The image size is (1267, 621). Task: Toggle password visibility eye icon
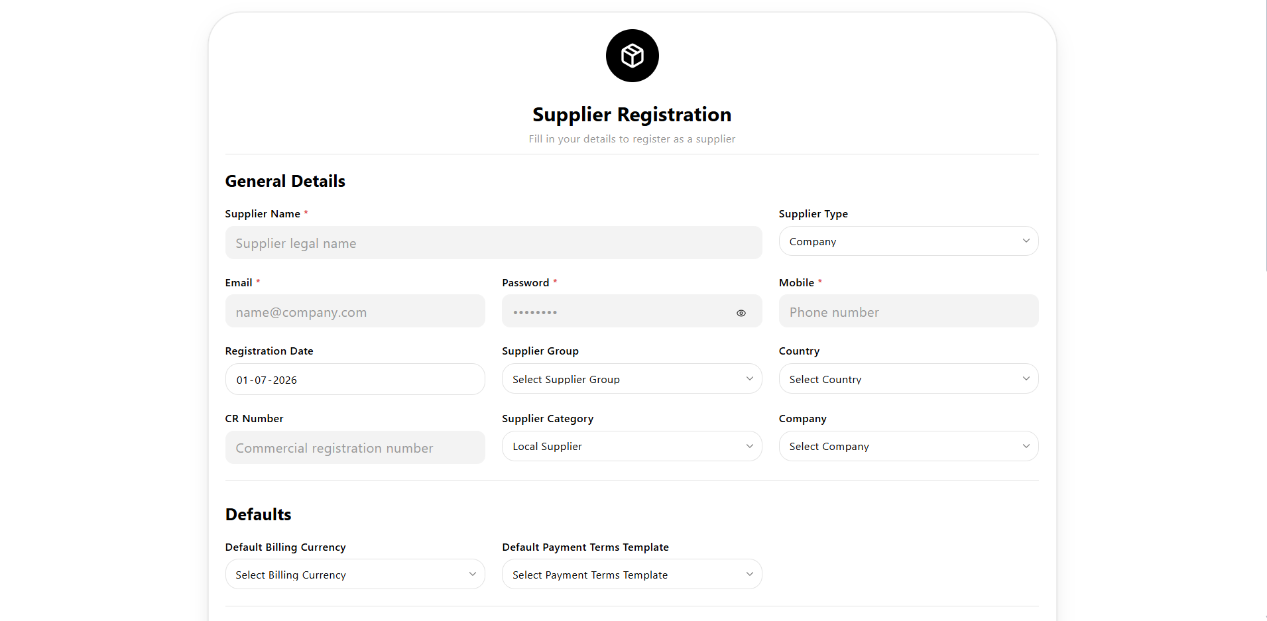[741, 313]
